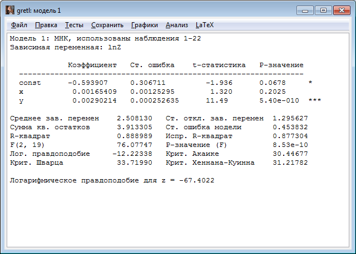Open the LaTeX menu

point(205,25)
